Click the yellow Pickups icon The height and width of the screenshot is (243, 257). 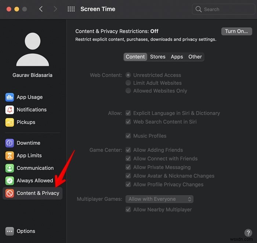10,122
